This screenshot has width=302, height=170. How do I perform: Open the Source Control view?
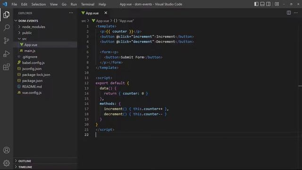tap(6, 41)
